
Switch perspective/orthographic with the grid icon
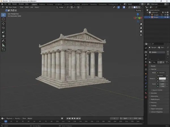[x=141, y=35]
